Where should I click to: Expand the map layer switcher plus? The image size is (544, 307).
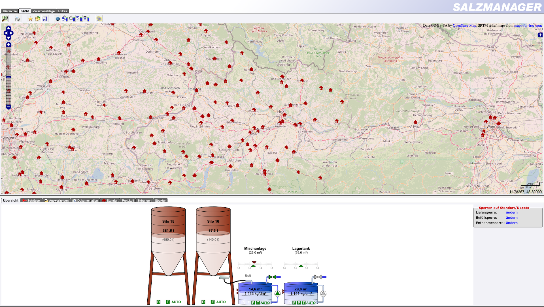click(x=540, y=35)
